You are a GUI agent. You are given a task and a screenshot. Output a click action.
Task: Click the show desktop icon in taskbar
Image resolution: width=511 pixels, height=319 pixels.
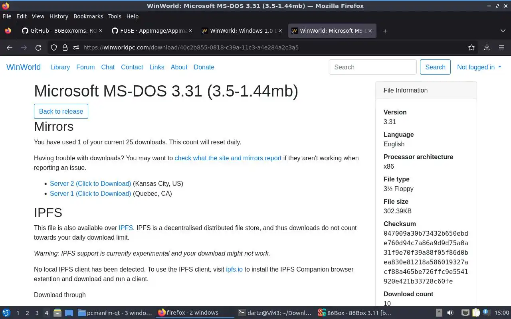tap(69, 313)
